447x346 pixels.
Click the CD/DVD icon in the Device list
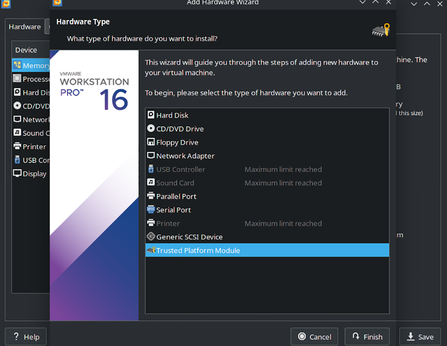point(17,106)
